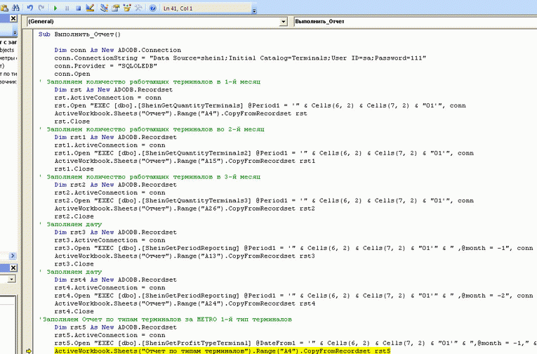Click the Range("A15").CopyFromRecordset rst1 line
537x354 pixels.
[185, 161]
